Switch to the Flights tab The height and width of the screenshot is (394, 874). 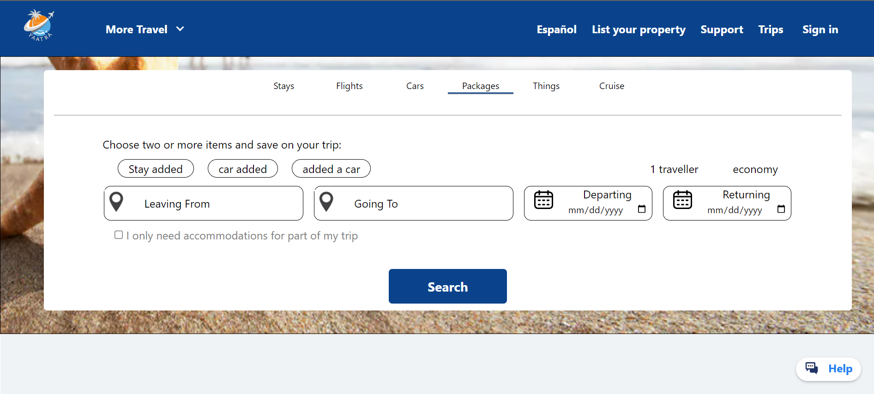tap(350, 86)
